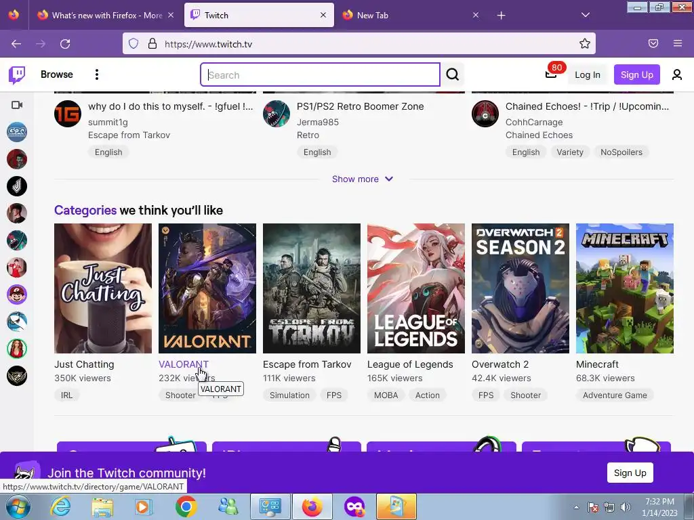Save page to Pocket

point(653,44)
